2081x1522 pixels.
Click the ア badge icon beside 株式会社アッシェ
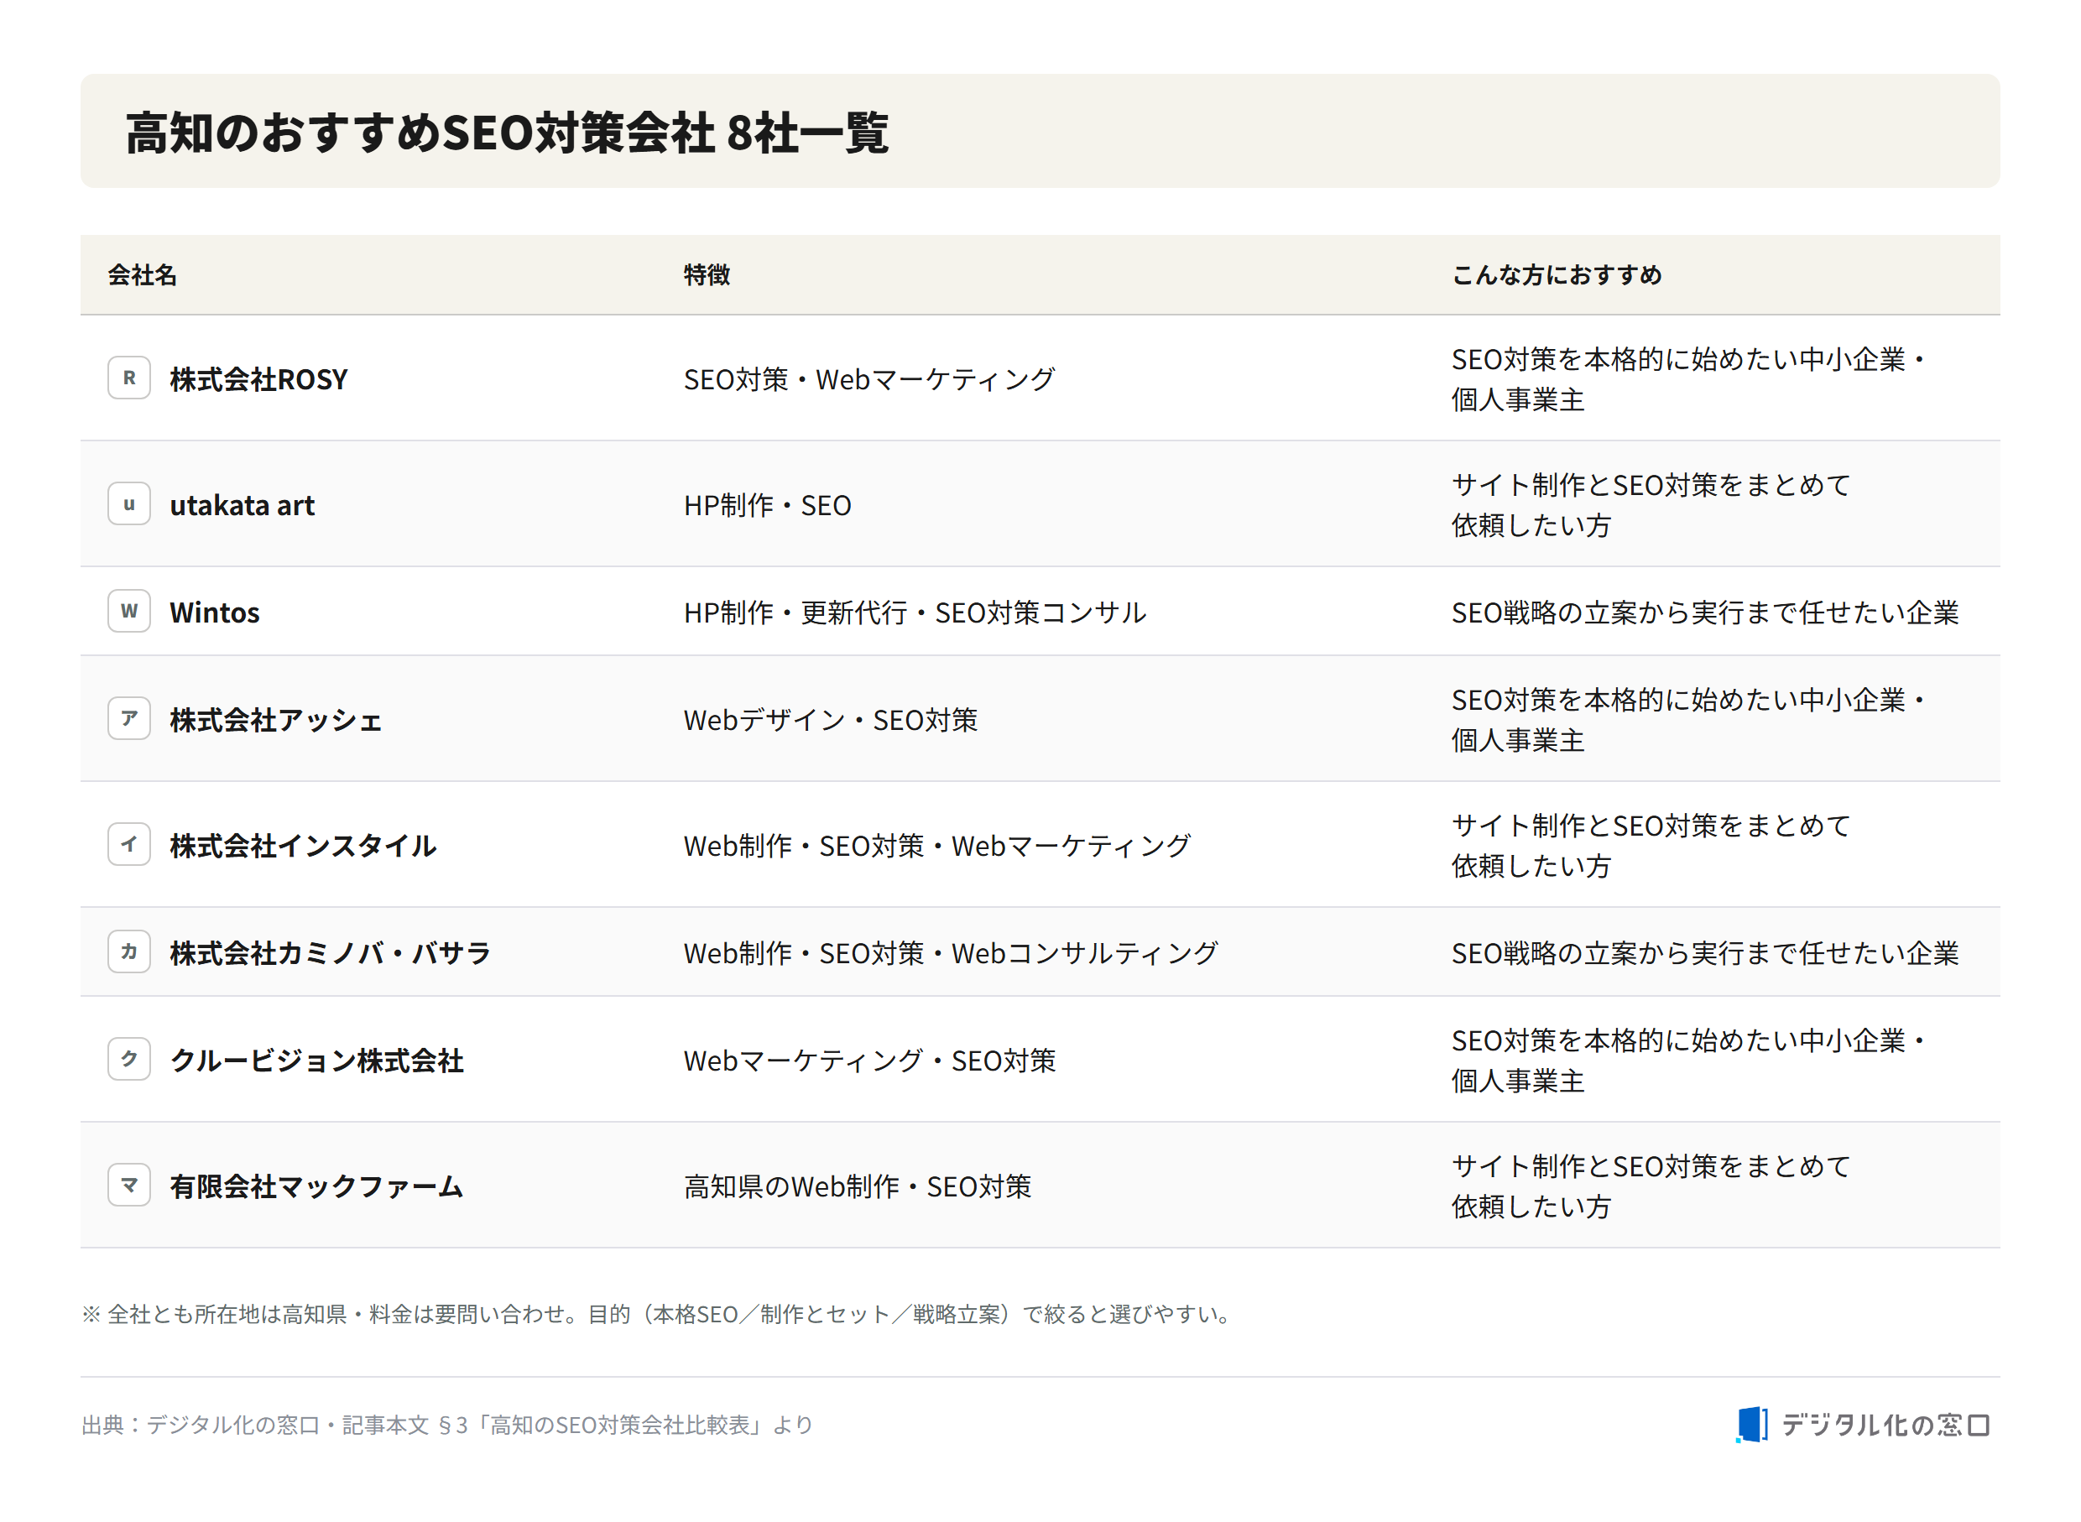coord(129,718)
